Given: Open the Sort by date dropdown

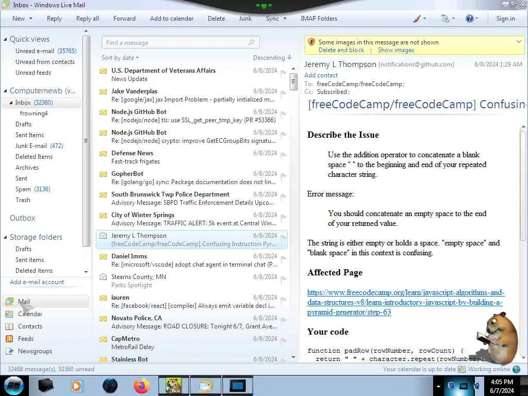Looking at the screenshot, I should (120, 58).
